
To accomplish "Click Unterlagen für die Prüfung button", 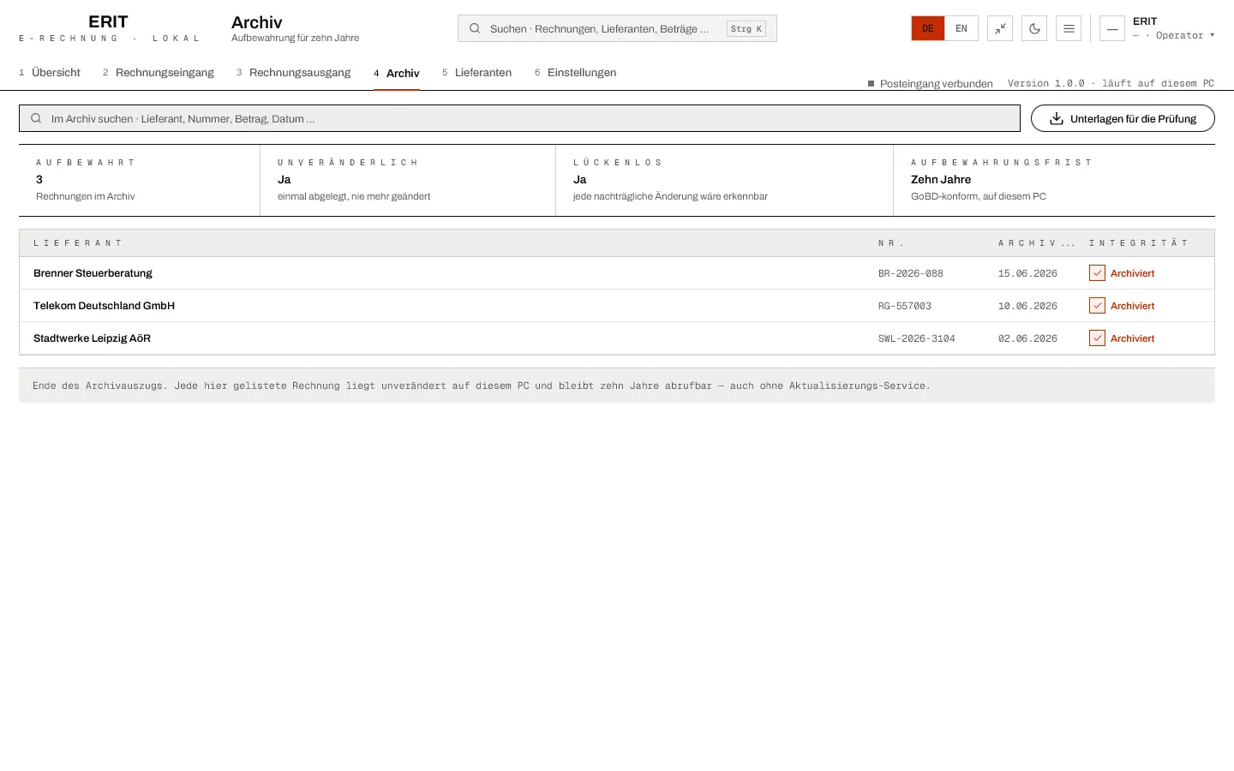I will pyautogui.click(x=1123, y=118).
